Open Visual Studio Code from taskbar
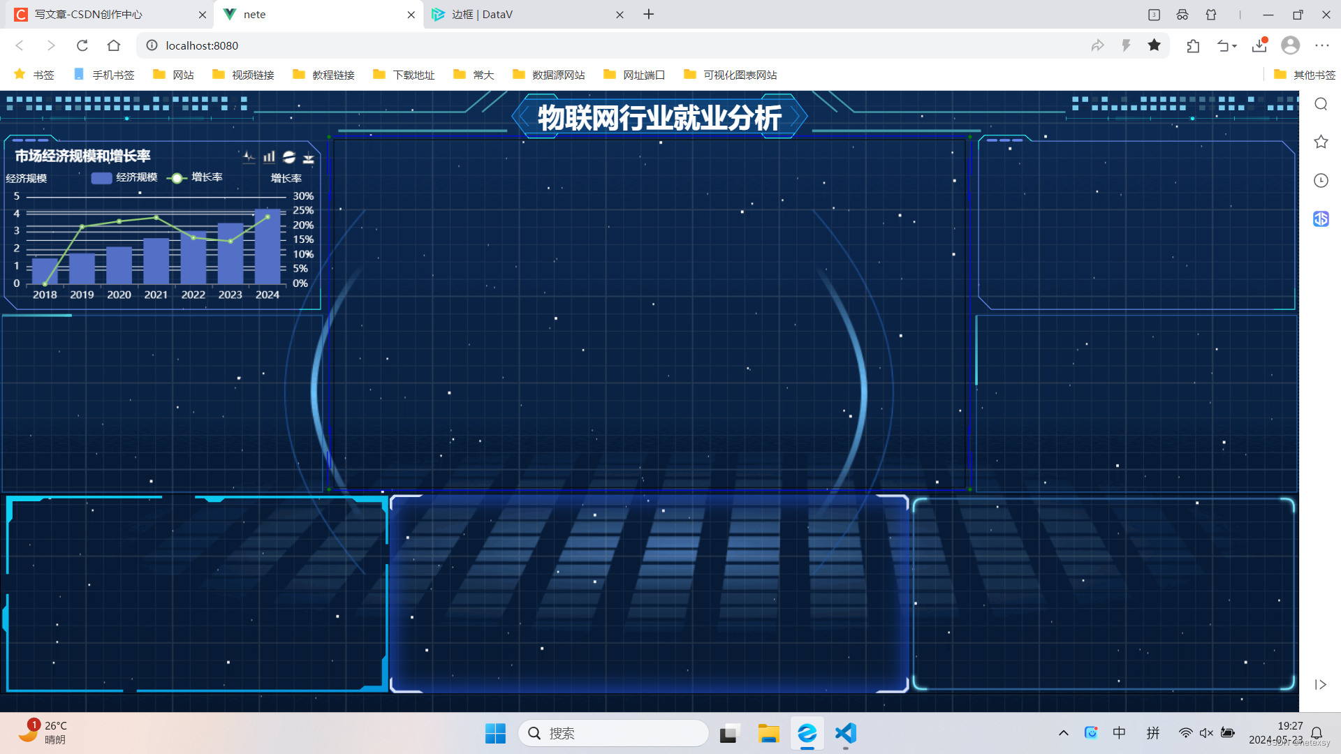 pyautogui.click(x=845, y=733)
